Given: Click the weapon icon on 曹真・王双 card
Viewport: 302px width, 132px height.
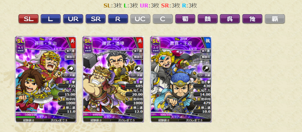Looking at the screenshot, I should pyautogui.click(x=206, y=69).
